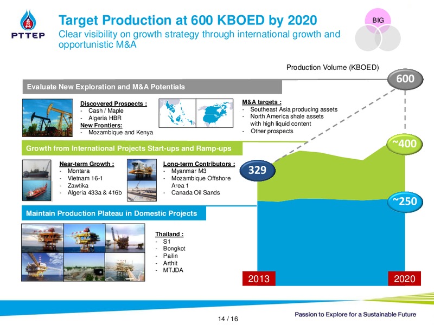Click the ~400 green bubble
Screen dimensions: 434x325
click(404, 144)
